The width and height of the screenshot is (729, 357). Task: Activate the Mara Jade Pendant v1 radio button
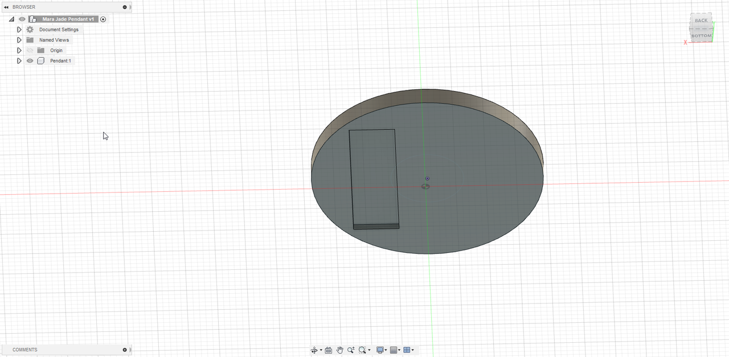[x=103, y=19]
